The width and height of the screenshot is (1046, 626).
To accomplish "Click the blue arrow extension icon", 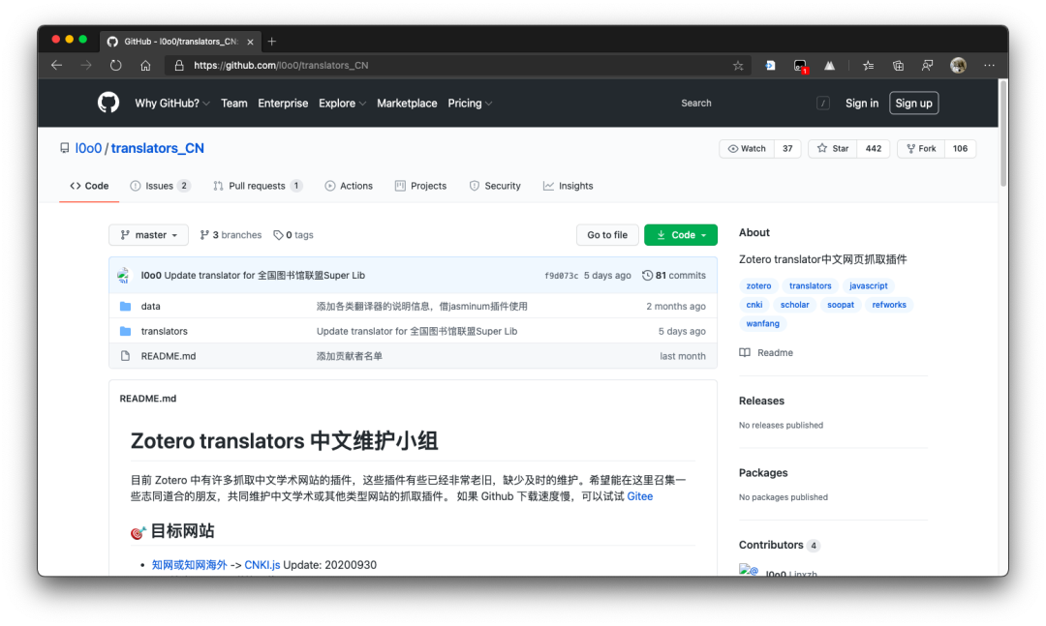I will click(x=770, y=66).
